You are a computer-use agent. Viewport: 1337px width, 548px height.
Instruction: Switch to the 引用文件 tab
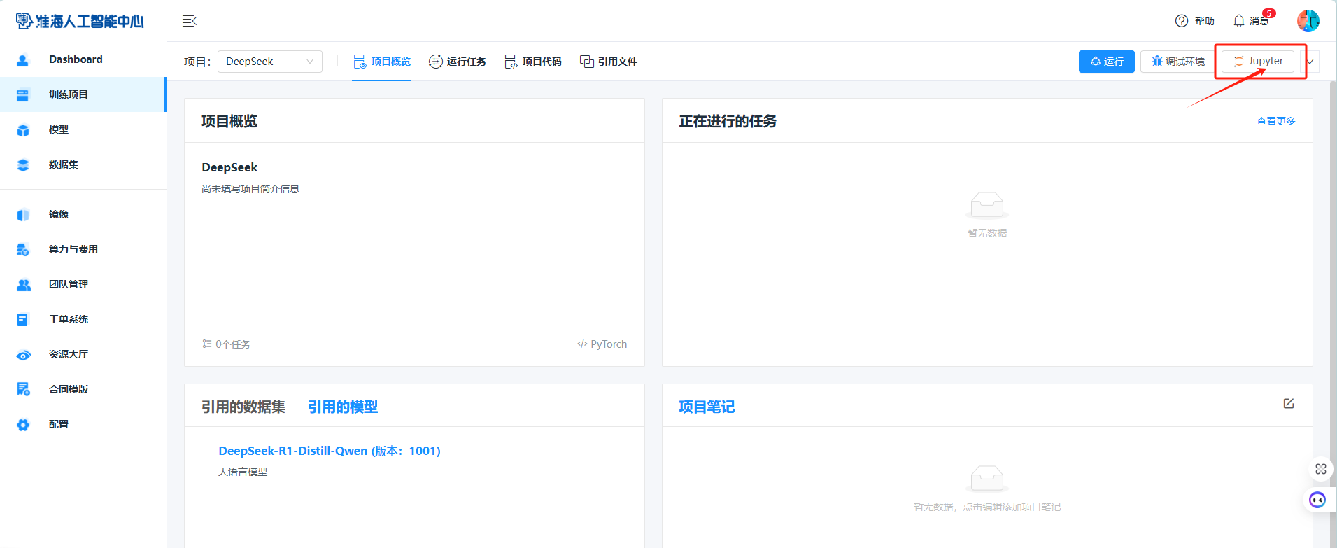pos(609,62)
